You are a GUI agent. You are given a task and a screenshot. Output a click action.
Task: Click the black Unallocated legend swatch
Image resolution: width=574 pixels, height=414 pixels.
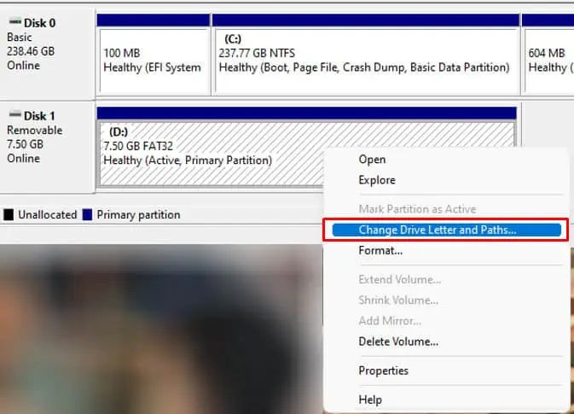pos(9,215)
